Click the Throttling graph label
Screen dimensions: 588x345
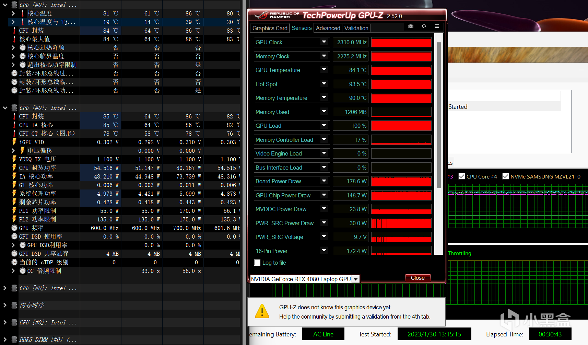460,253
